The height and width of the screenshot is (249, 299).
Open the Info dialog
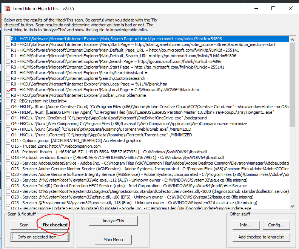[x=246, y=225]
